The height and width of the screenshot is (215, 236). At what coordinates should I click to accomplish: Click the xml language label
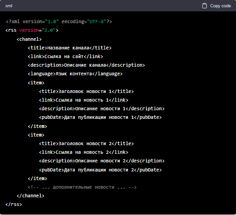pos(9,6)
